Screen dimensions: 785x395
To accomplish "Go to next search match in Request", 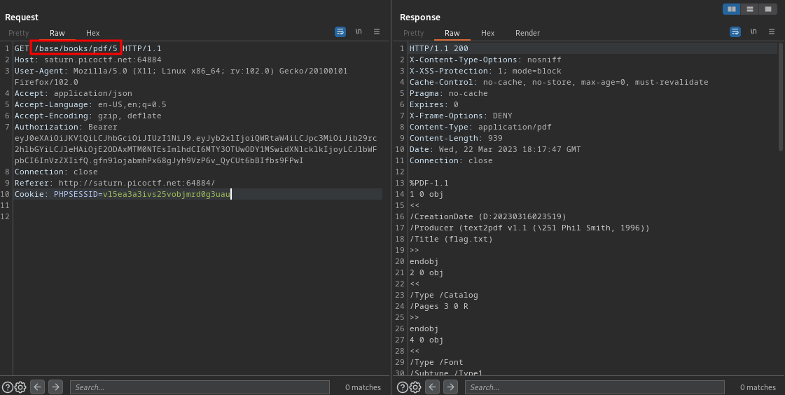I will 55,387.
